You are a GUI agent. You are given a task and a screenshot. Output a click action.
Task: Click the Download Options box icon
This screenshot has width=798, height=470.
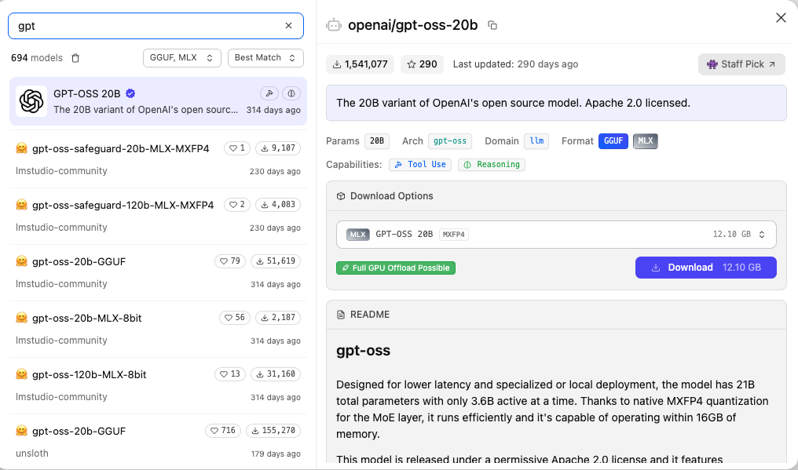[x=341, y=196]
